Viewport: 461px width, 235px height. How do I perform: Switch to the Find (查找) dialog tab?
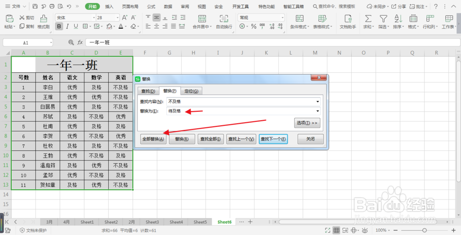point(148,91)
